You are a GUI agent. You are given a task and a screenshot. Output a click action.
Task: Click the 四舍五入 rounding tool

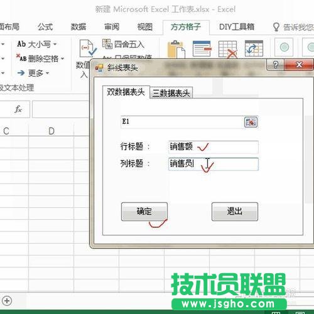pyautogui.click(x=124, y=44)
